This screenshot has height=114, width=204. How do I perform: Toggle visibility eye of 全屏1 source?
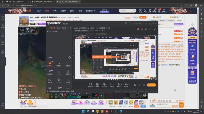(48, 31)
